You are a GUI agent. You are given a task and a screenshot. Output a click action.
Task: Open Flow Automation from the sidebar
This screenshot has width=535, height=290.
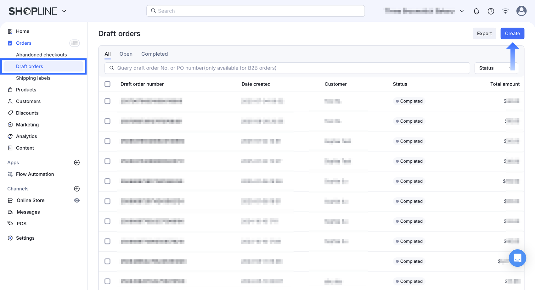35,174
